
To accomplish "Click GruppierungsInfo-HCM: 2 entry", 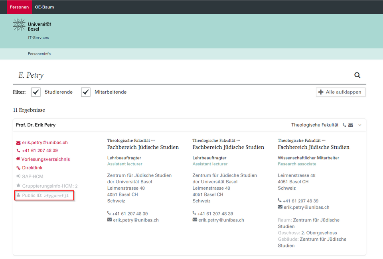I will point(50,186).
